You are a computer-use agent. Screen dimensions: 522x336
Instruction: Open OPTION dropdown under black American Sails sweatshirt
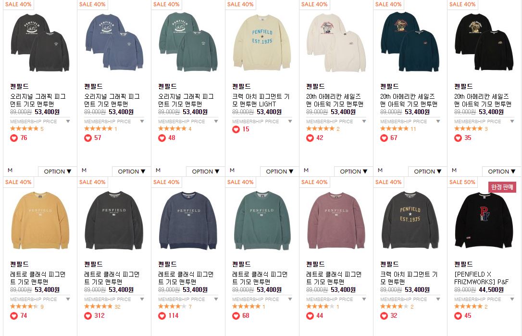point(501,171)
